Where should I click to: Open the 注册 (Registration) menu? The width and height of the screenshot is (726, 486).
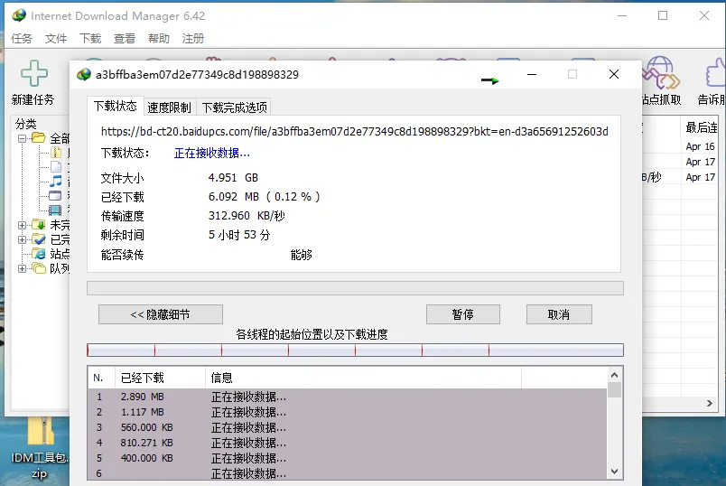pyautogui.click(x=193, y=39)
